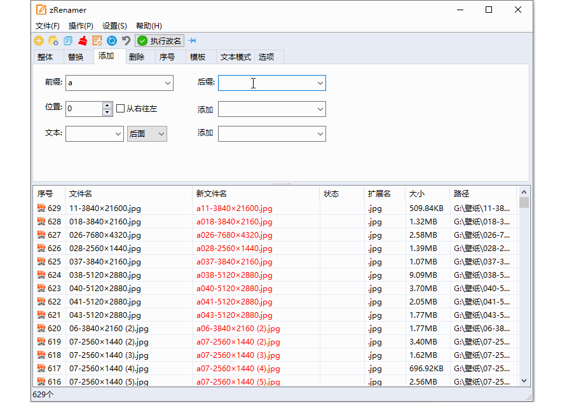Click the blue refresh icon on toolbar
567x403 pixels.
(111, 40)
